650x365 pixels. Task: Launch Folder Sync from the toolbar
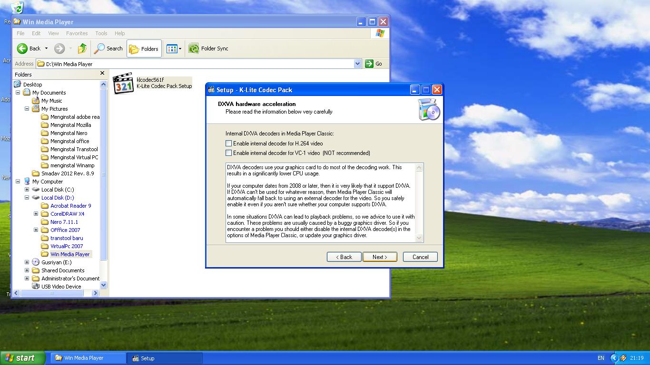[208, 48]
